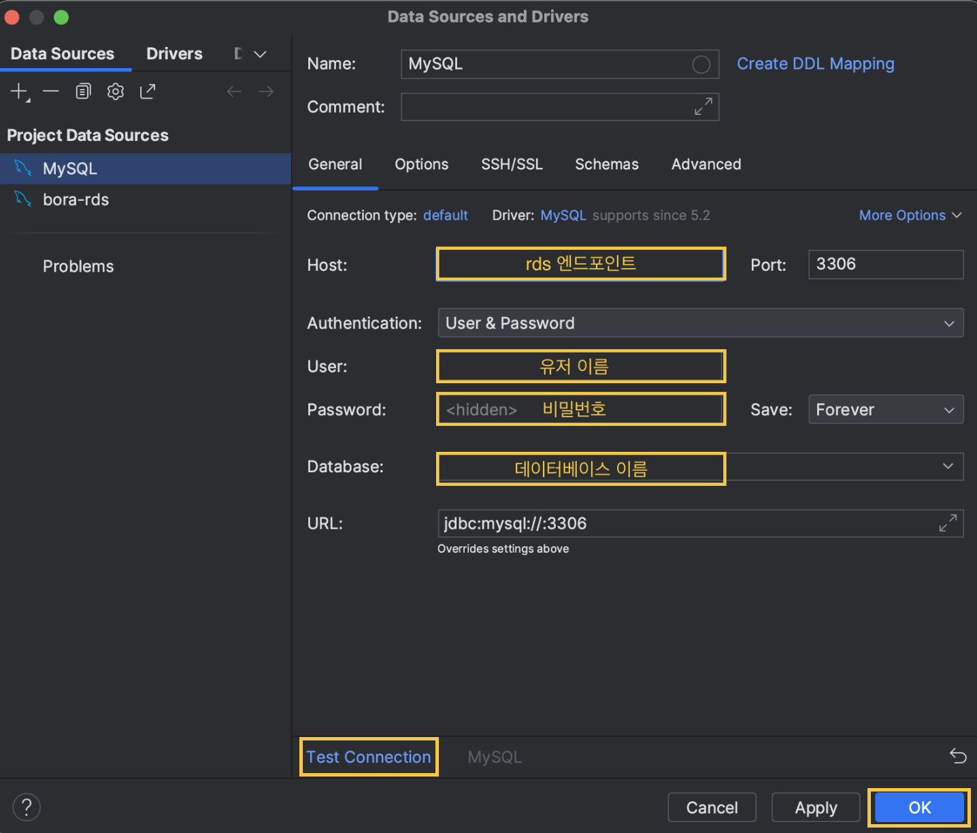The image size is (977, 833).
Task: Select MySQL in Project Data Sources
Action: point(146,168)
